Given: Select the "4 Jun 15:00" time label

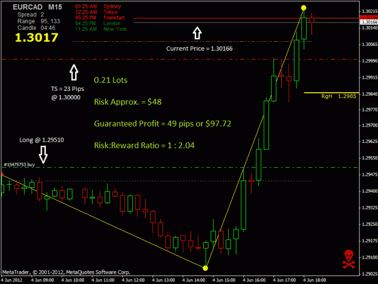Looking at the screenshot, I should click(x=224, y=280).
